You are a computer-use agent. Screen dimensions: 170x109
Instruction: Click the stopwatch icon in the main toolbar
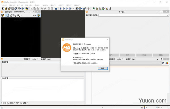[x=88, y=8]
